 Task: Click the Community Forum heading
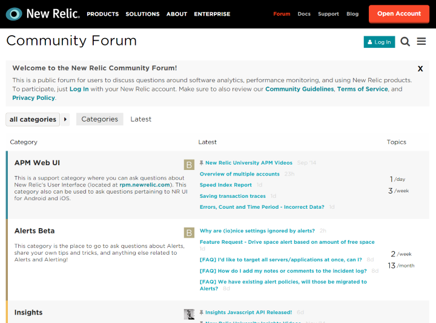[71, 41]
